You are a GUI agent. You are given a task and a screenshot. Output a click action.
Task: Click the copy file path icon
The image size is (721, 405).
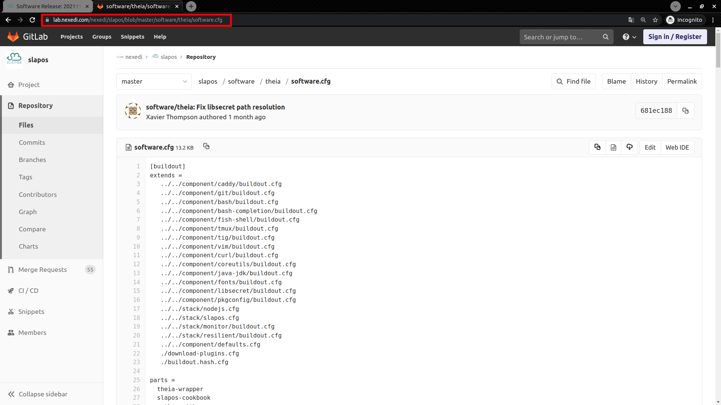tap(206, 146)
